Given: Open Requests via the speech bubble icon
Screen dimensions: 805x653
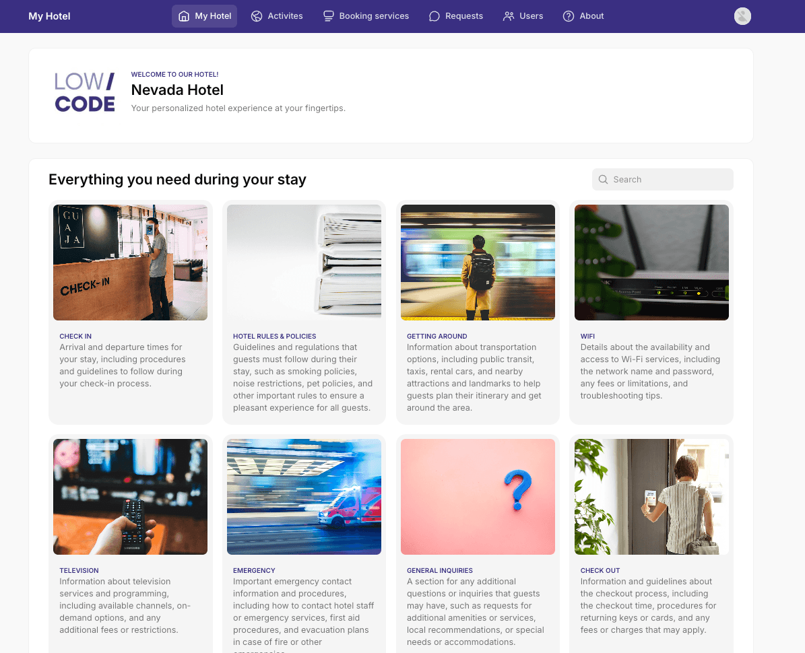Looking at the screenshot, I should click(434, 15).
